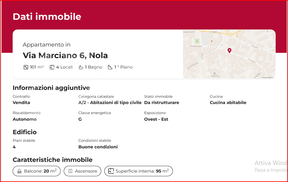Open the address link Via Marciano 6, Nola

65,55
